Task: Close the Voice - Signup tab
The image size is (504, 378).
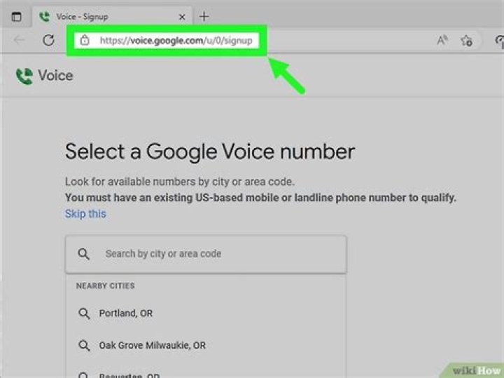Action: [183, 16]
